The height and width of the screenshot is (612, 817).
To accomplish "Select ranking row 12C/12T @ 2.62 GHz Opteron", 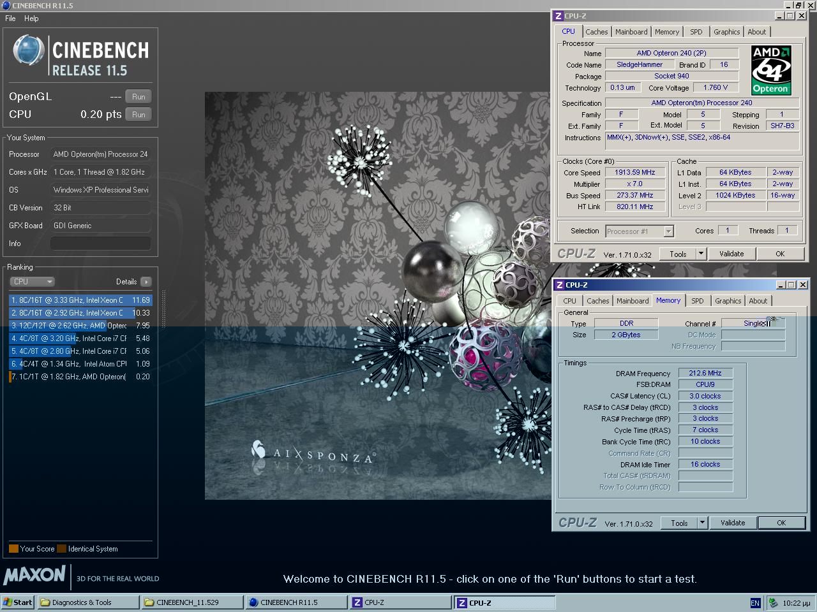I will pyautogui.click(x=80, y=326).
